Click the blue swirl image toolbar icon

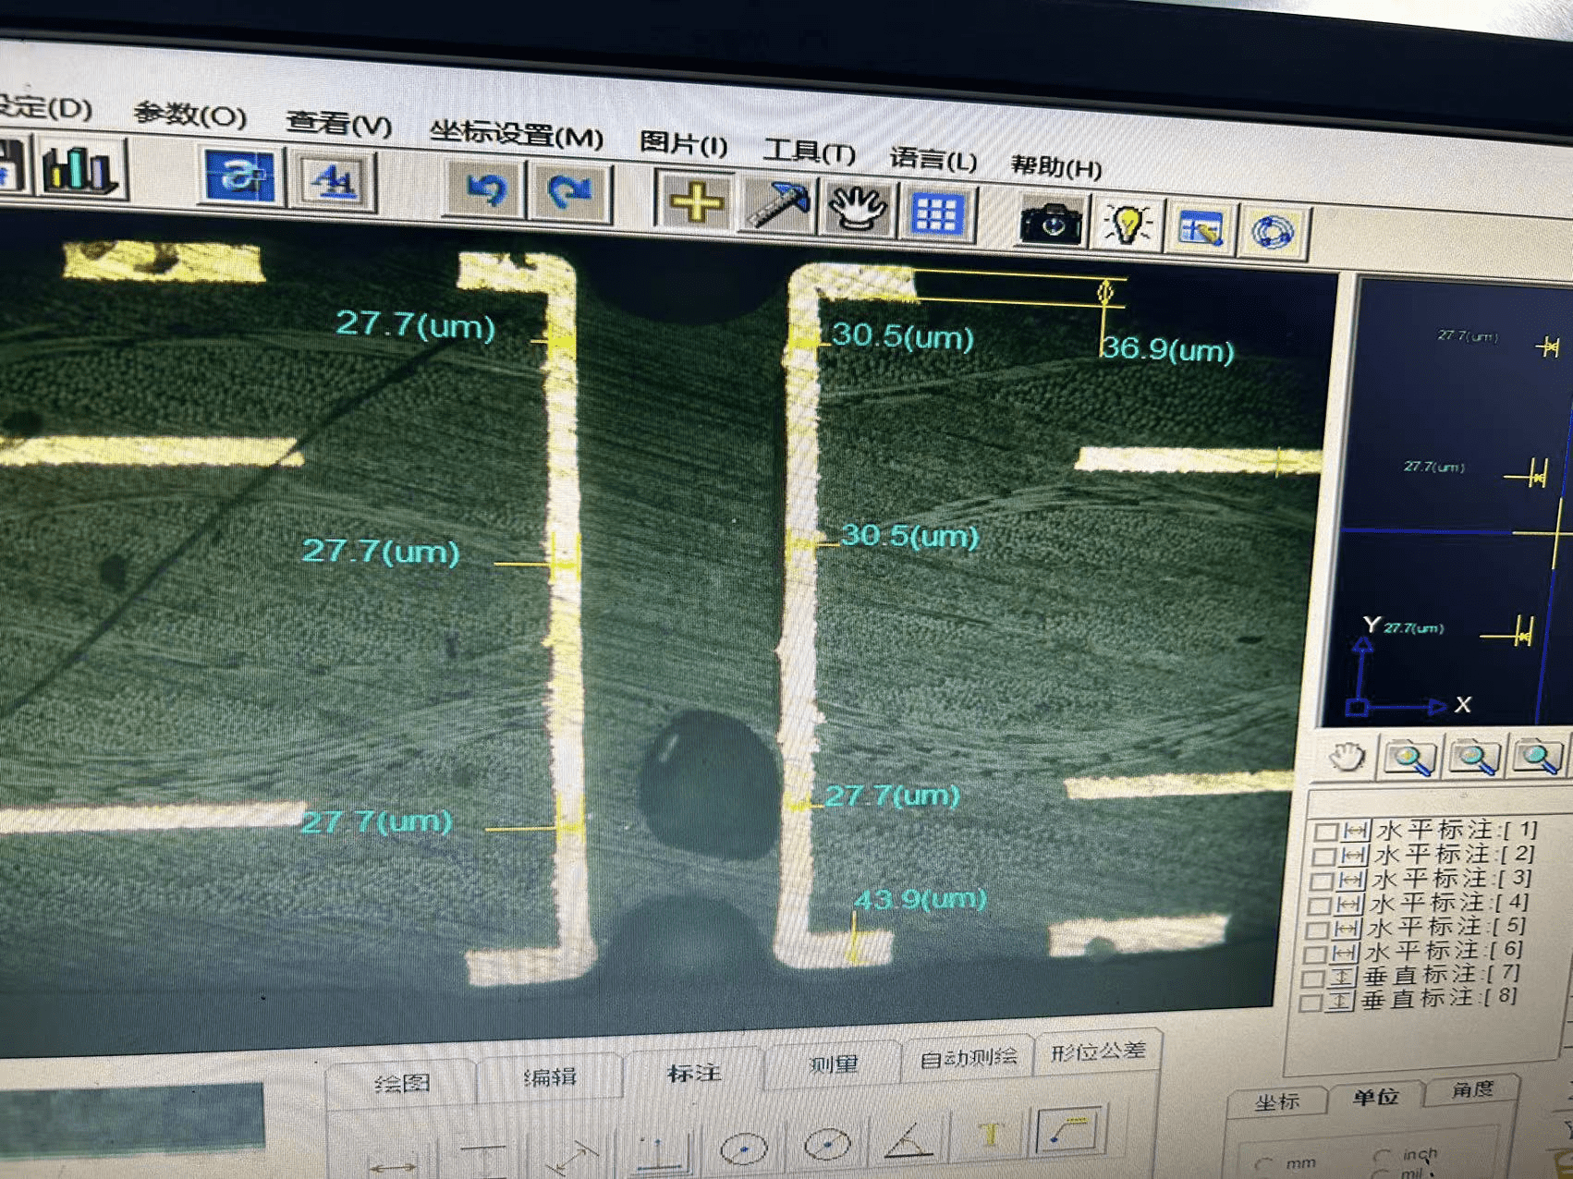pyautogui.click(x=239, y=176)
